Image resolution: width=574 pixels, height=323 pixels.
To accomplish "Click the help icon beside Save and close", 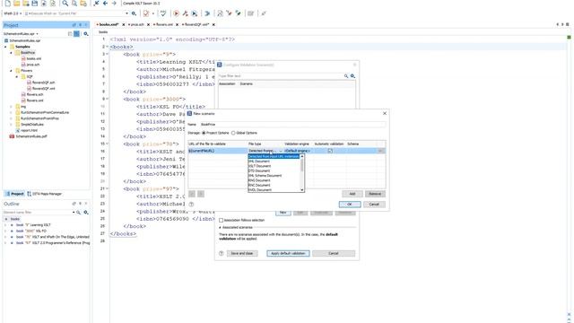I will [x=222, y=253].
